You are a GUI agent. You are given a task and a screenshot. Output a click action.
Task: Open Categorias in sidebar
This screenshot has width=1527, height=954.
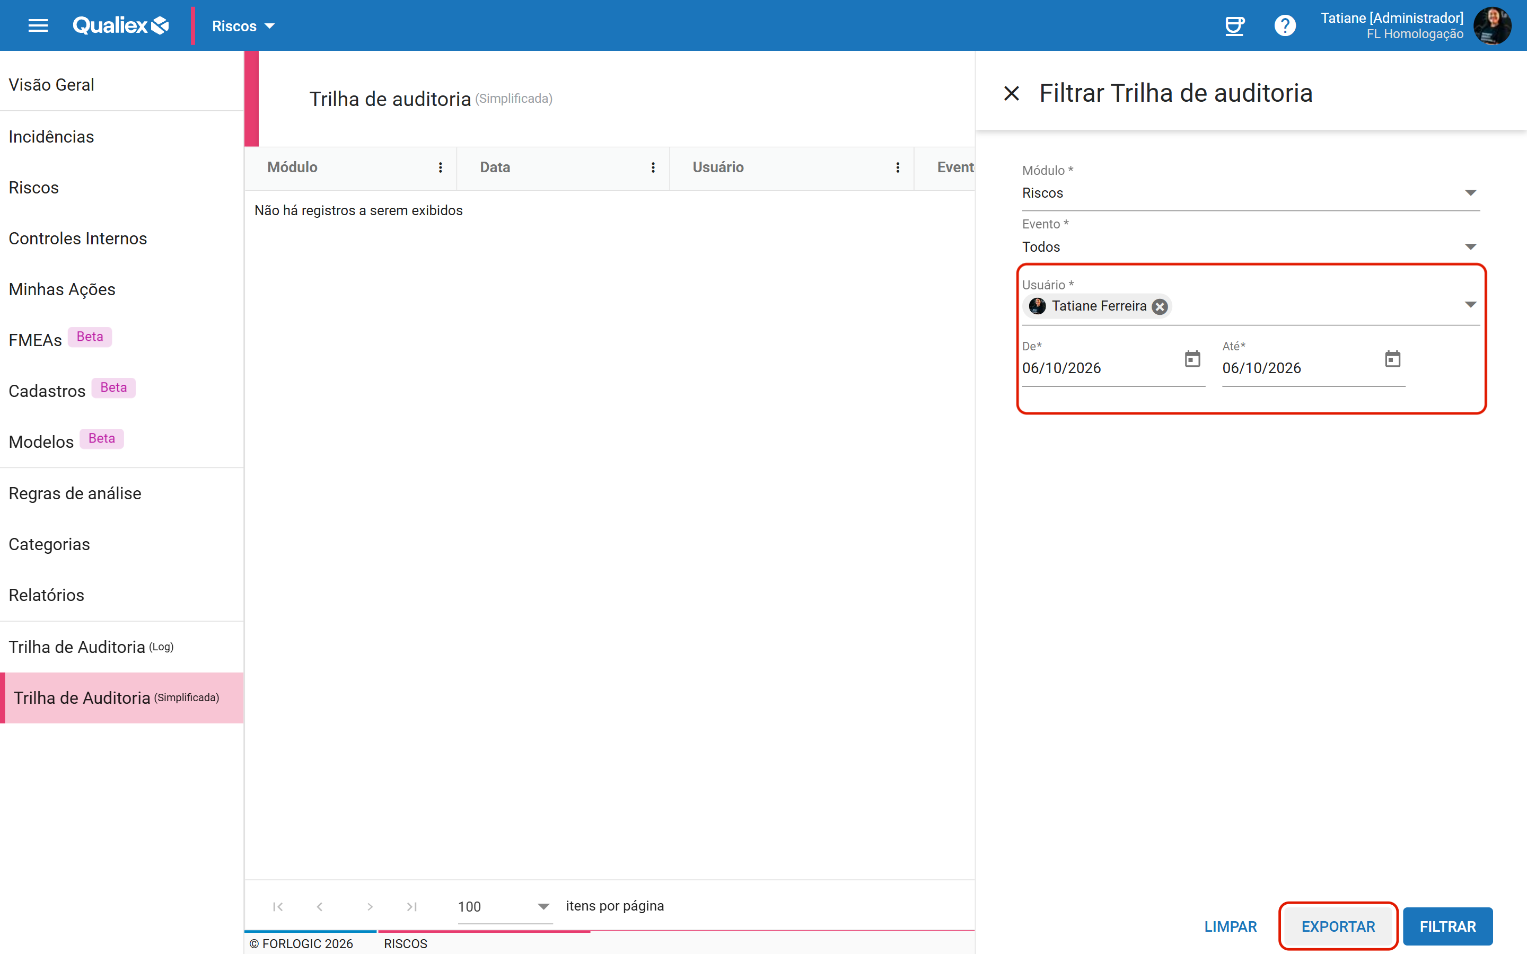tap(122, 544)
